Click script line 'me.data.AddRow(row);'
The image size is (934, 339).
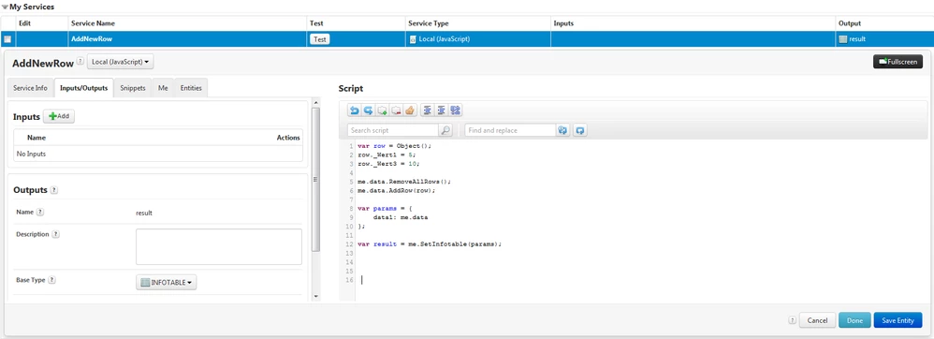[x=397, y=190]
